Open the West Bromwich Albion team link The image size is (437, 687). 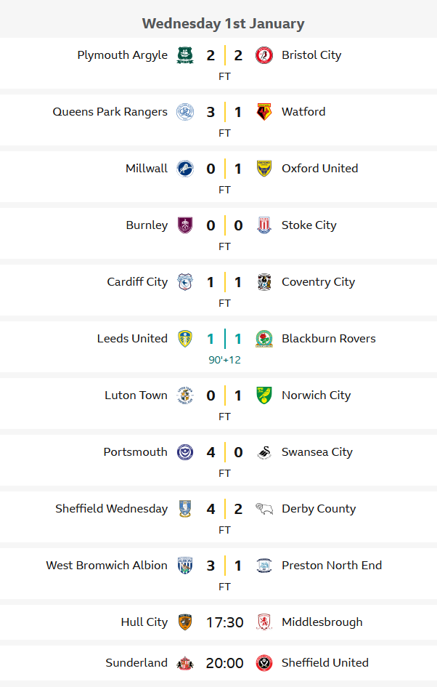107,566
